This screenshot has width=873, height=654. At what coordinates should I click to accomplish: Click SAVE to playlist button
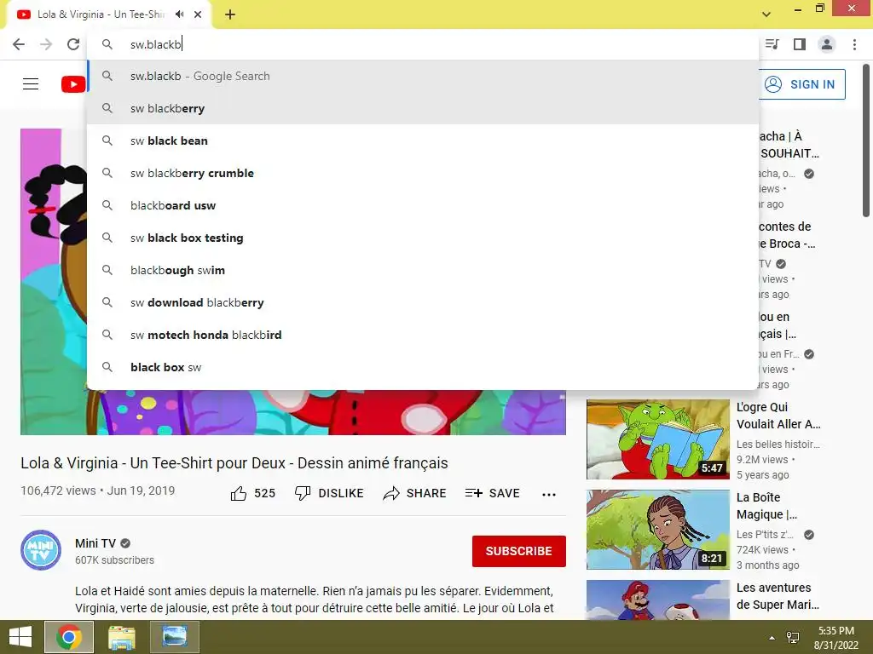492,493
